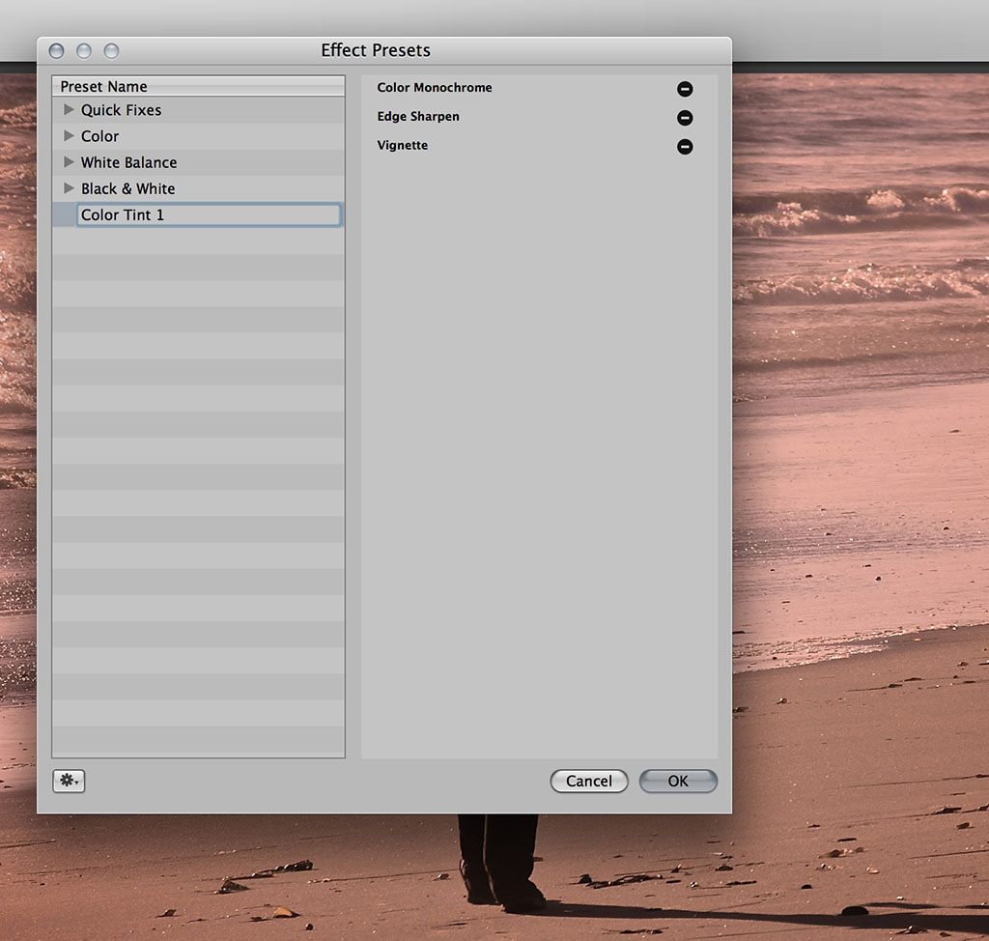Select the Edge Sharpen adjustment label
Screen dimensions: 989x941
point(418,117)
